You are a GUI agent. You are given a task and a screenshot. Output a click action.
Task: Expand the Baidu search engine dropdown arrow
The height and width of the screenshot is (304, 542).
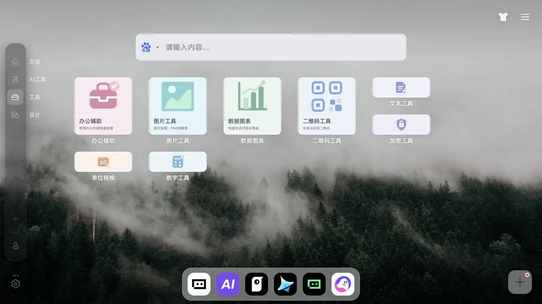(158, 47)
